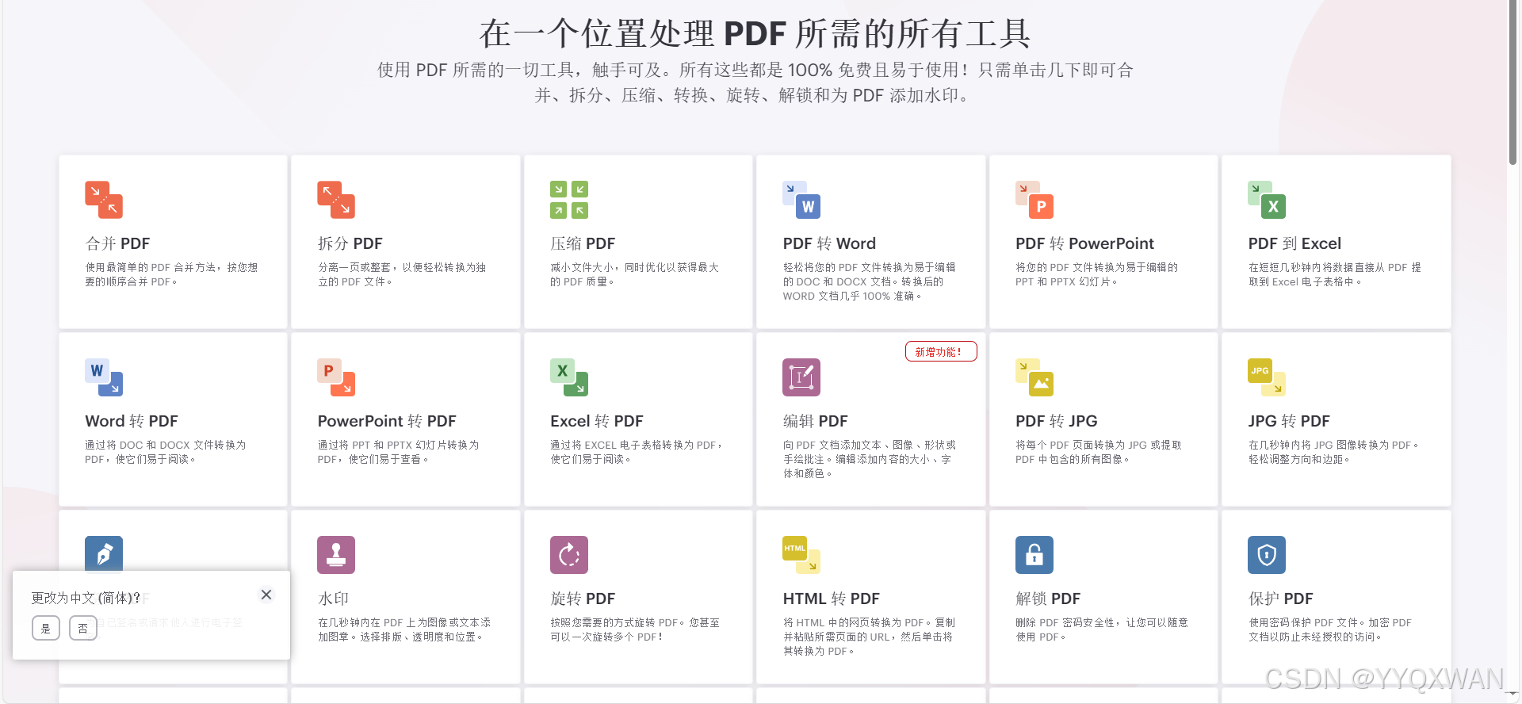Open the 解锁 PDF title link

coord(1048,599)
